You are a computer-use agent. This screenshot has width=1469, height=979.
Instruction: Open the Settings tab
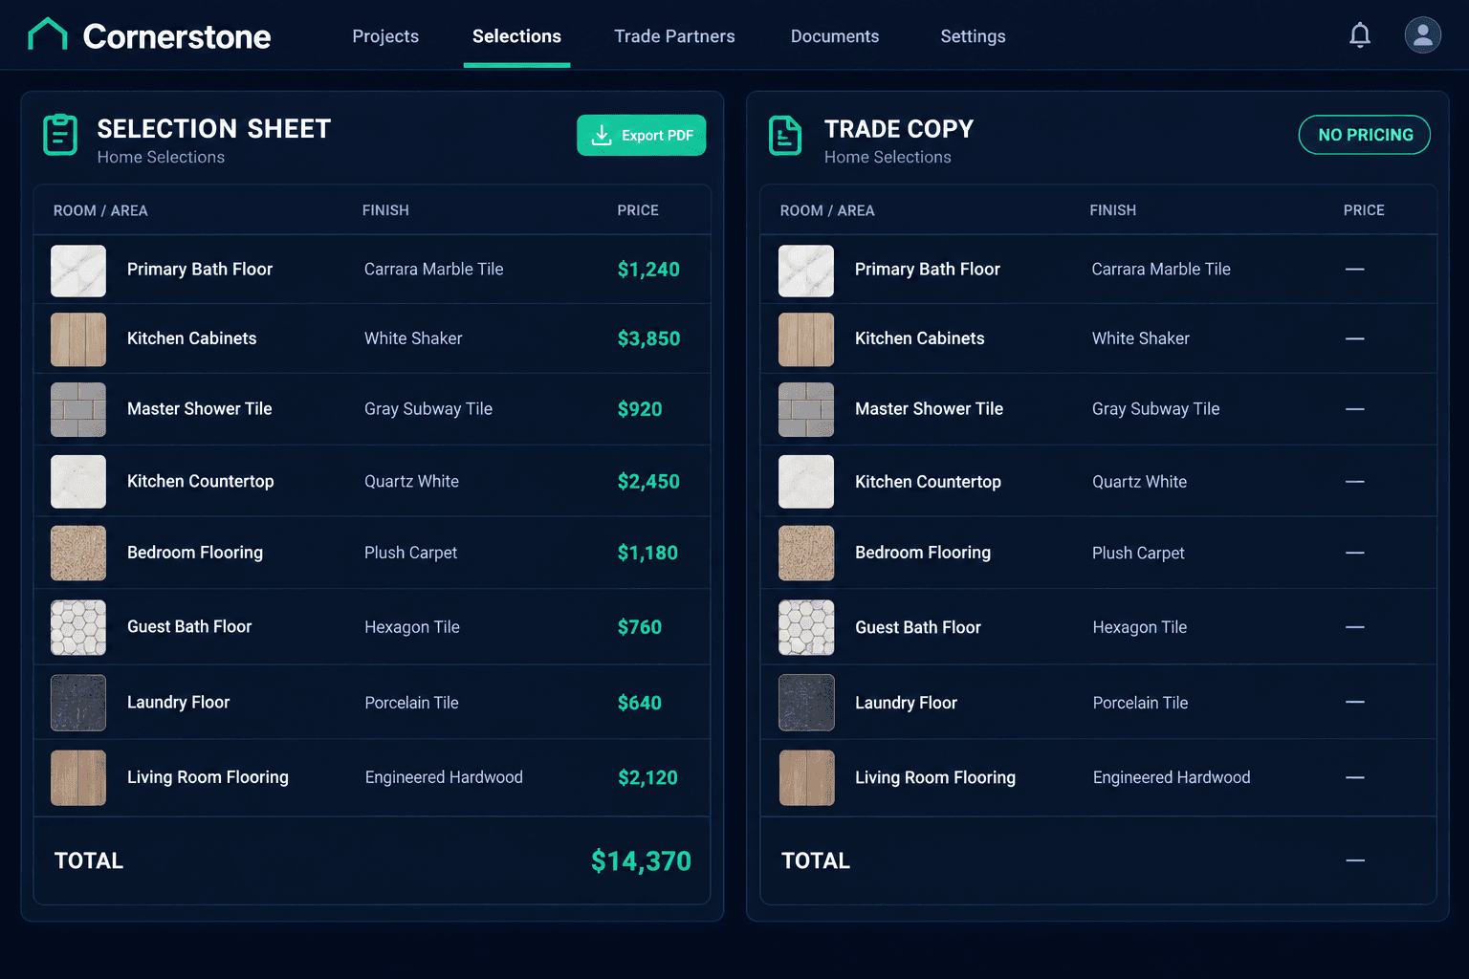tap(973, 36)
